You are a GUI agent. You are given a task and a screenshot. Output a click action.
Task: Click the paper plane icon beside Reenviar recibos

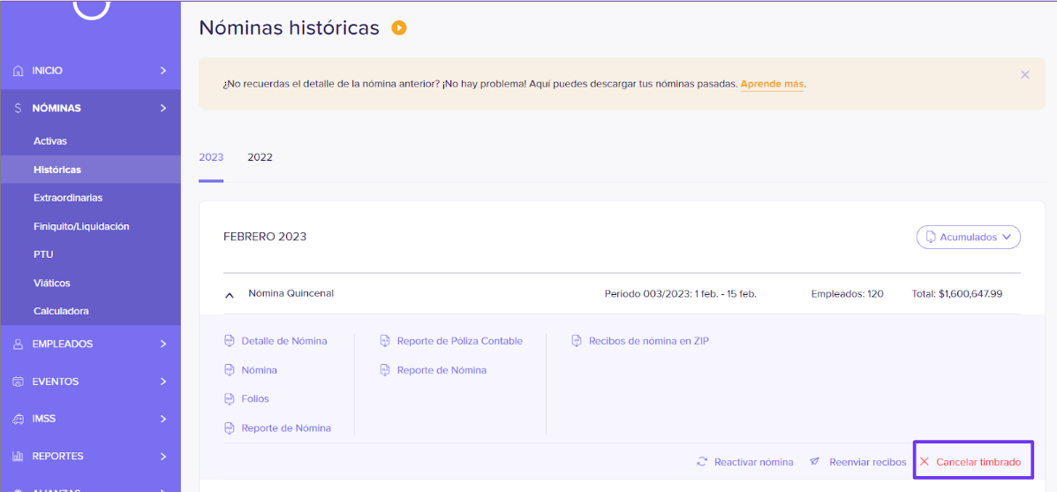pos(815,462)
